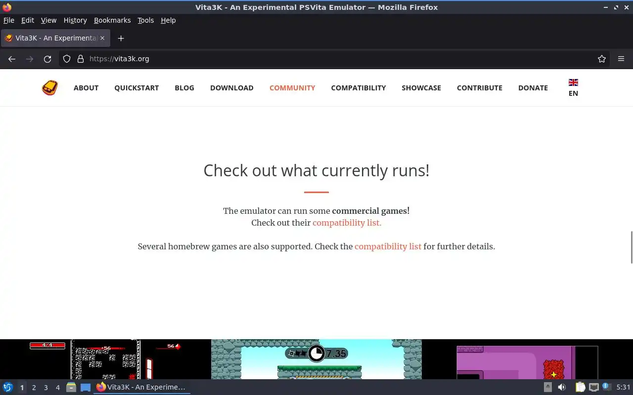Image resolution: width=633 pixels, height=395 pixels.
Task: Open the File menu
Action: click(x=9, y=20)
